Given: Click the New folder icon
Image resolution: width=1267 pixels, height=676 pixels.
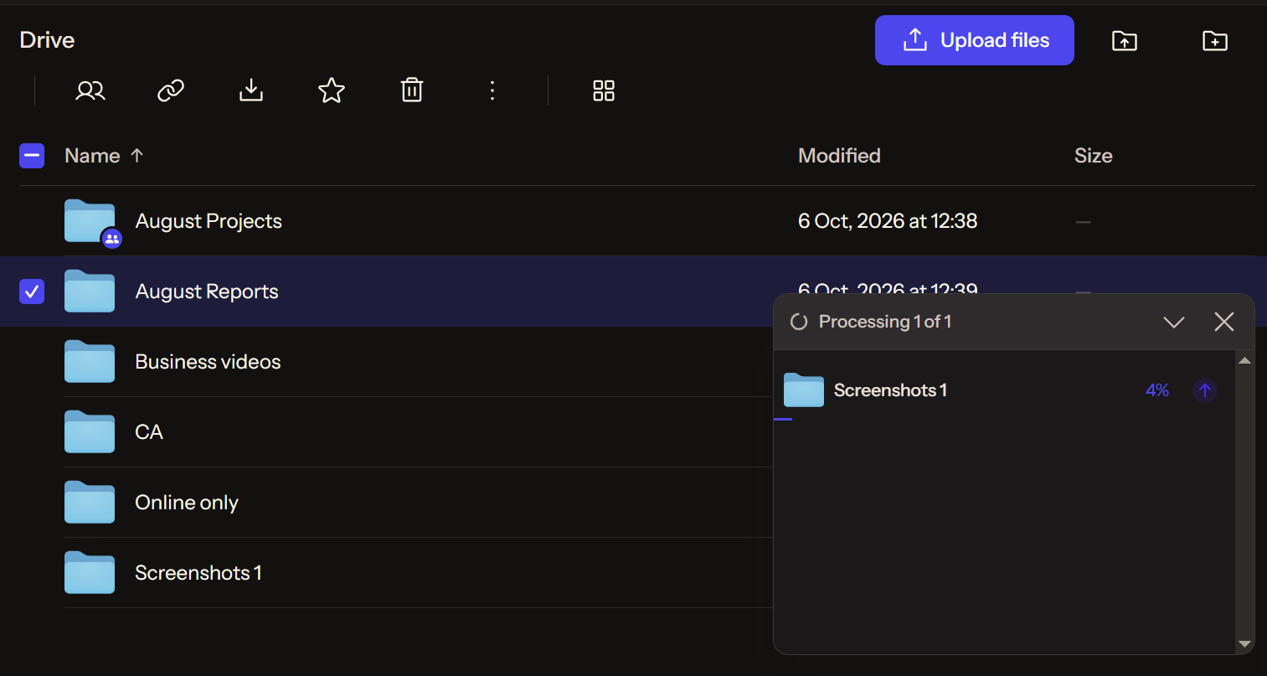Looking at the screenshot, I should tap(1215, 40).
